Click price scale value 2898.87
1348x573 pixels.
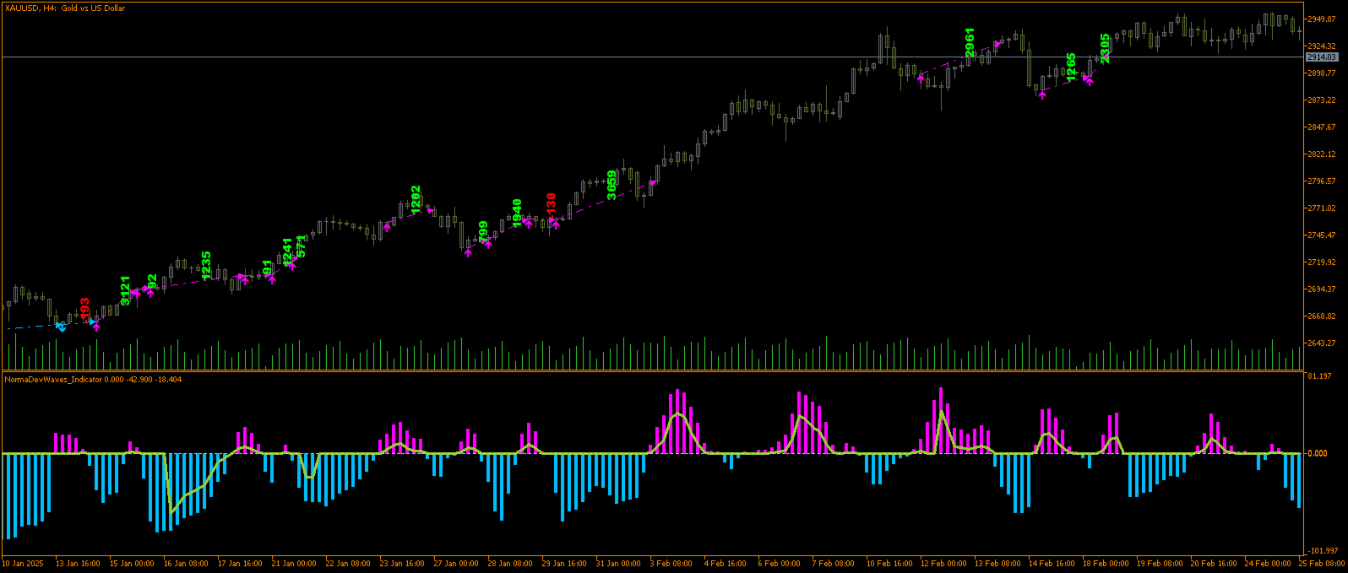tap(1322, 73)
